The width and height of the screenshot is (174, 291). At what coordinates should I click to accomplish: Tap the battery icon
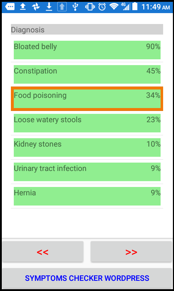tap(135, 7)
